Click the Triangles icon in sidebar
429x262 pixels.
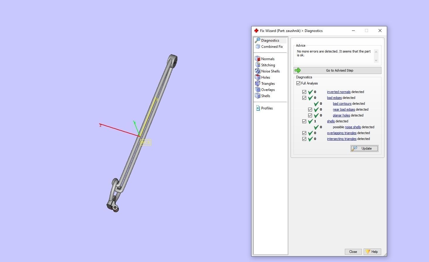tap(258, 83)
